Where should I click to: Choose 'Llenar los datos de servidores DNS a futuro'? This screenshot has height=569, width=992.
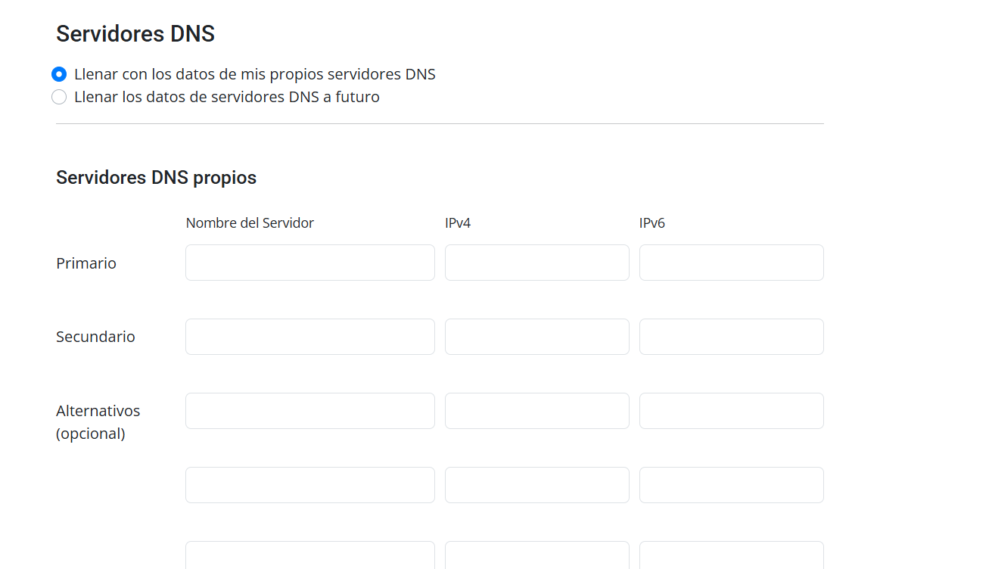59,97
